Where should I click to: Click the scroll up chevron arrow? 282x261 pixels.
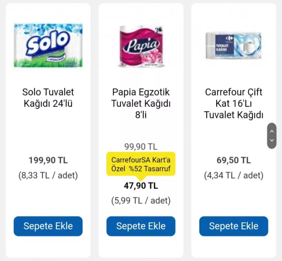point(272,131)
